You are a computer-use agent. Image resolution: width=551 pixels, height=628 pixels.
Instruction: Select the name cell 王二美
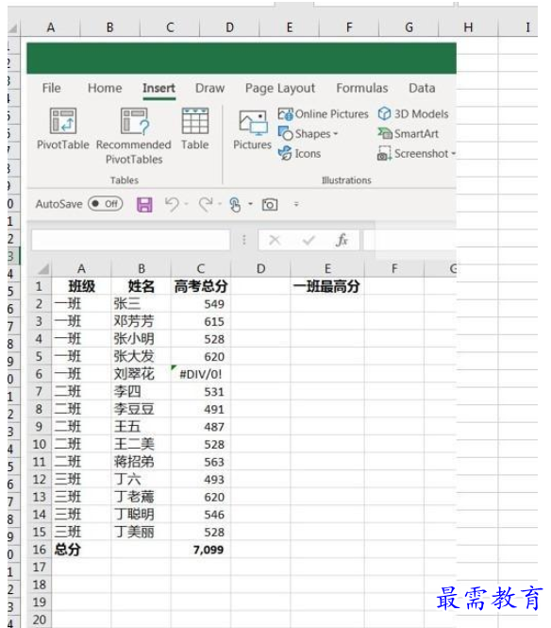tap(142, 444)
